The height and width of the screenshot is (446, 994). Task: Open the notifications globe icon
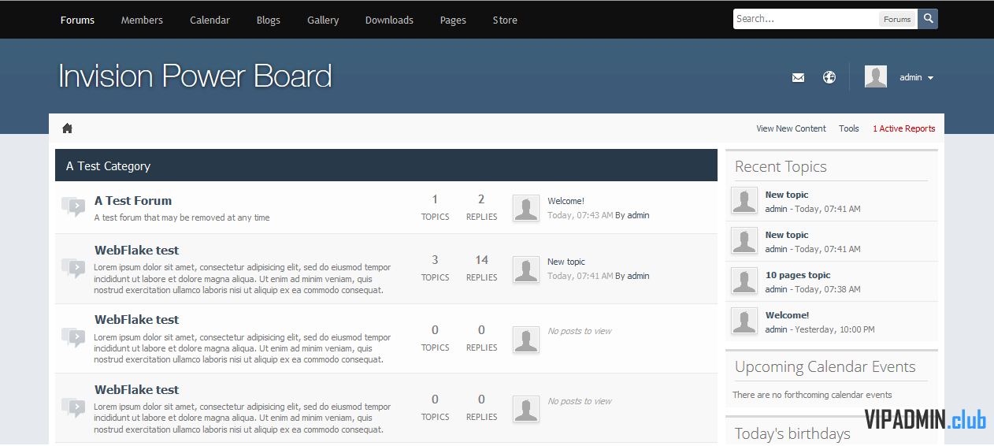click(829, 77)
